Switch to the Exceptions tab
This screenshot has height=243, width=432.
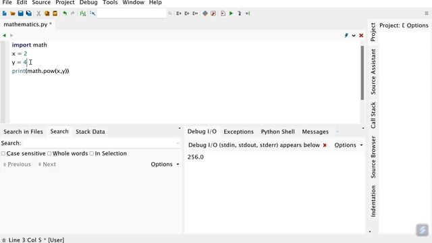238,132
